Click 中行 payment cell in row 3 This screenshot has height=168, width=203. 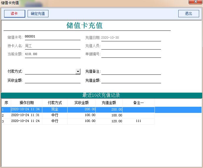click(55, 121)
